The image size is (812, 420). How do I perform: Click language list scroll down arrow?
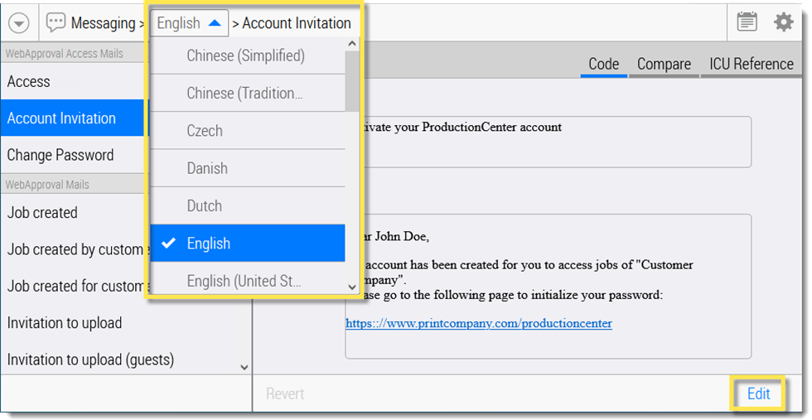click(x=352, y=287)
